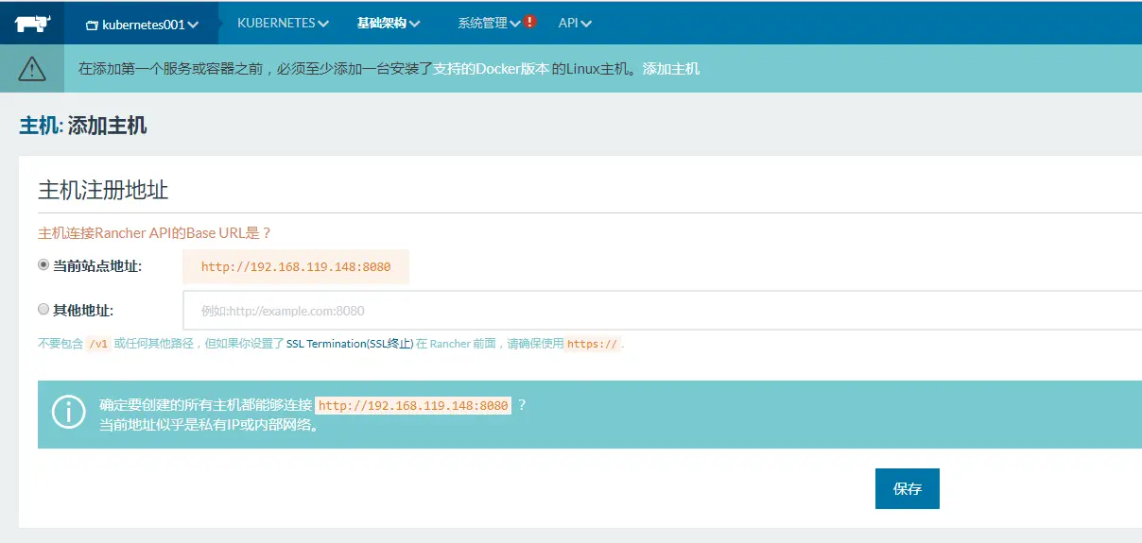The height and width of the screenshot is (543, 1142).
Task: Open the 系统管理 menu
Action: tap(489, 23)
